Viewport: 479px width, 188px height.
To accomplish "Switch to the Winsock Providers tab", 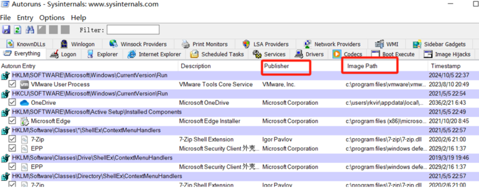I will tap(138, 44).
